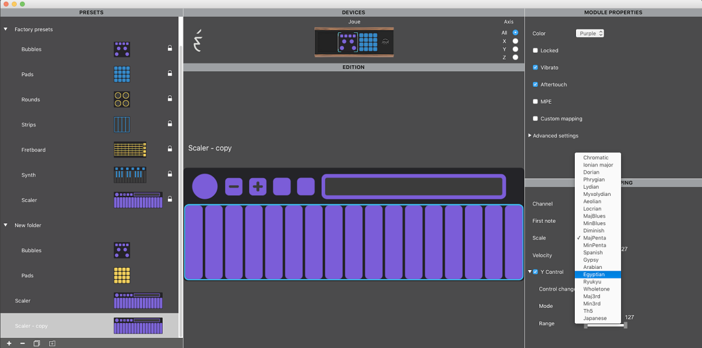
Task: Click the lock icon beside factory Scaler
Action: [x=170, y=199]
